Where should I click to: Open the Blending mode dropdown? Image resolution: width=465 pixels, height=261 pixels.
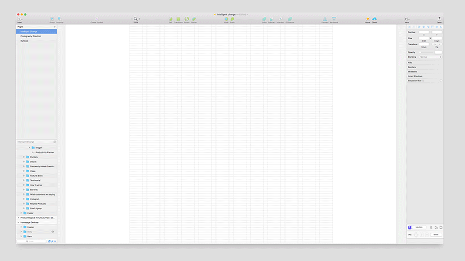click(x=430, y=57)
